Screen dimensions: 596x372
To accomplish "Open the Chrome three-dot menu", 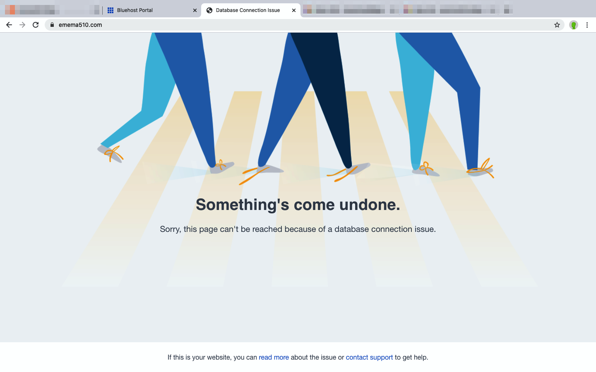I will [x=587, y=25].
